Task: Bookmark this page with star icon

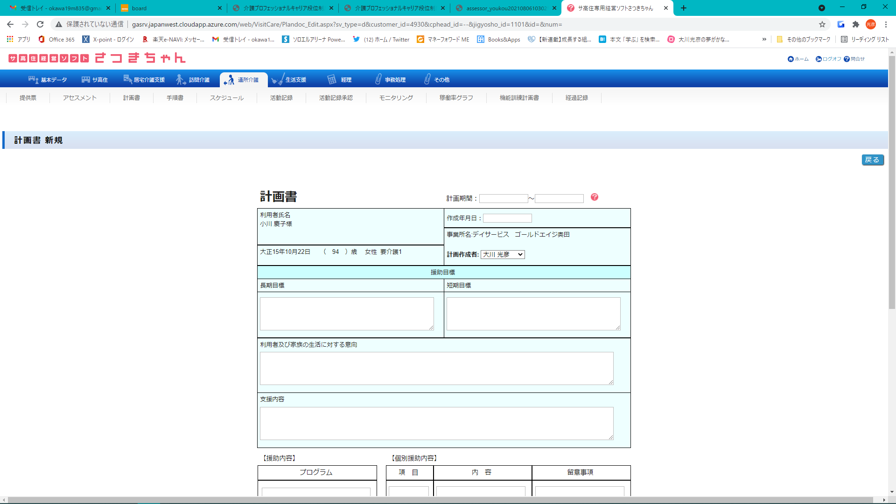Action: 822,24
